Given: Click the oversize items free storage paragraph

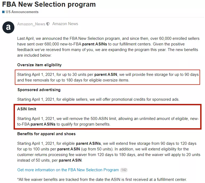Looking at the screenshot, I should pyautogui.click(x=108, y=77).
